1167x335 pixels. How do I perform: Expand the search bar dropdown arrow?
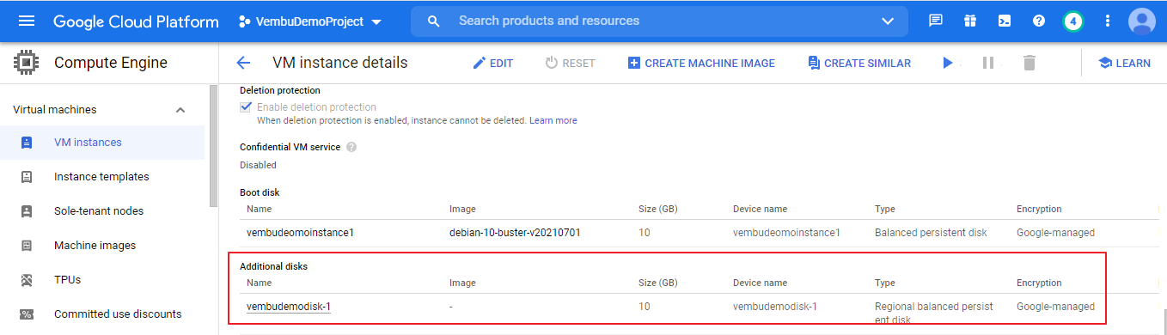click(888, 21)
